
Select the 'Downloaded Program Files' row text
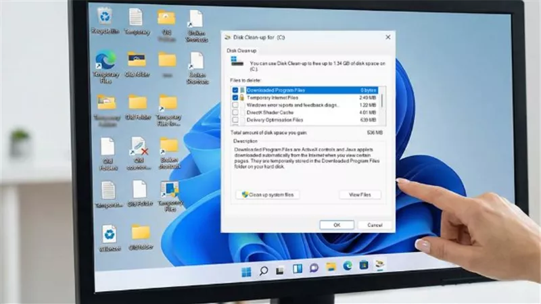[276, 91]
